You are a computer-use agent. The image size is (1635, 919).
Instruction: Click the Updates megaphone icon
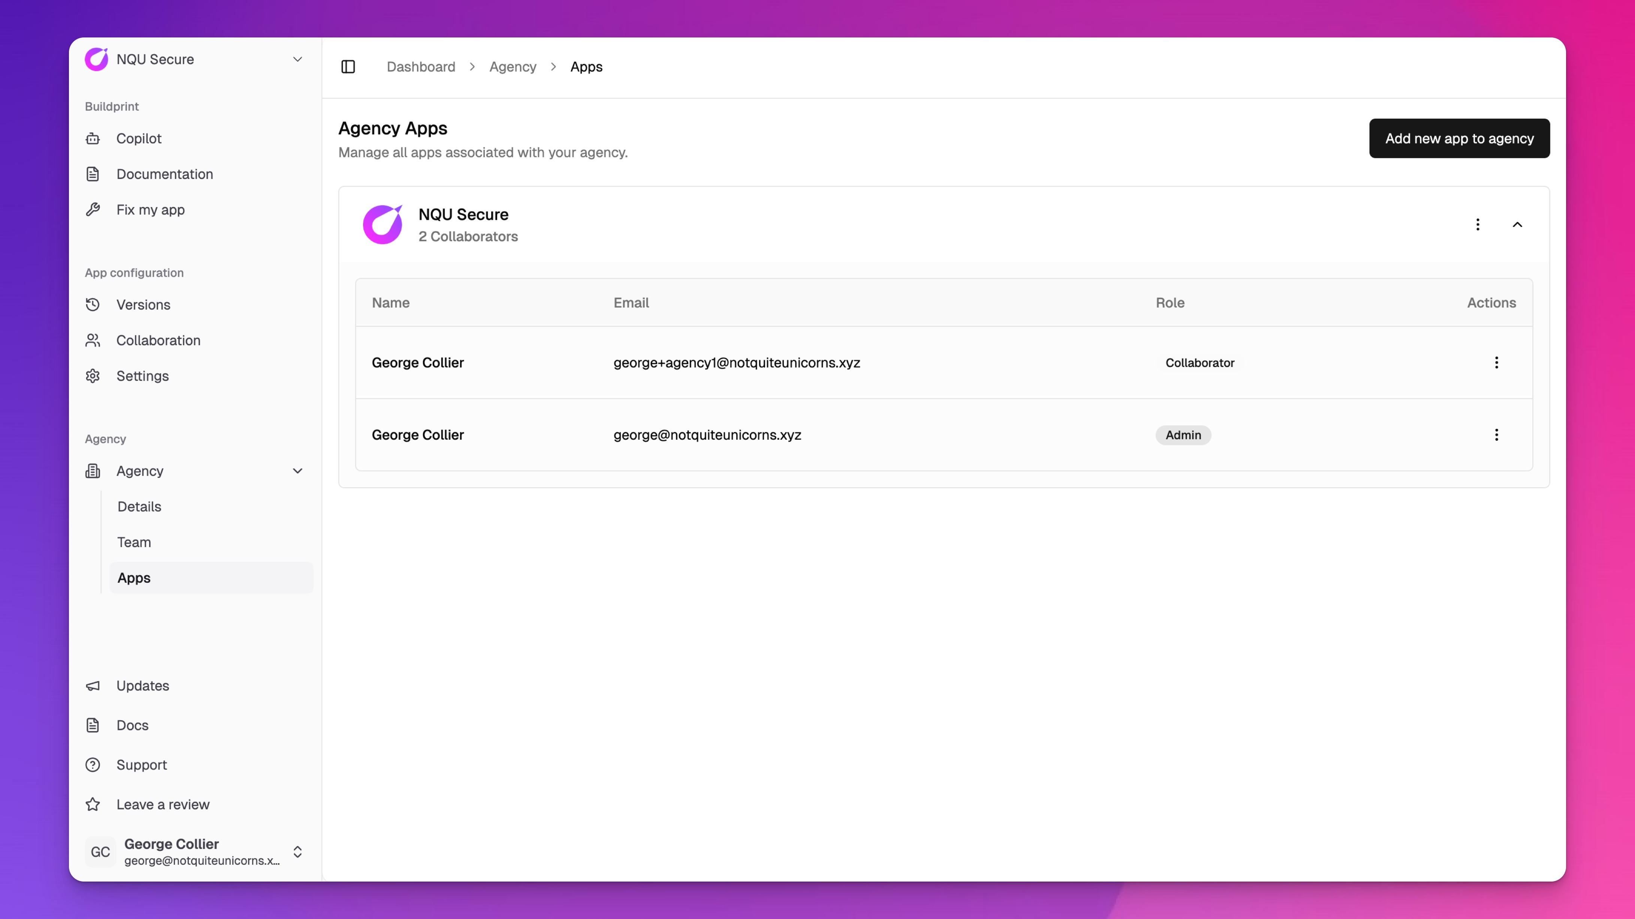tap(93, 686)
